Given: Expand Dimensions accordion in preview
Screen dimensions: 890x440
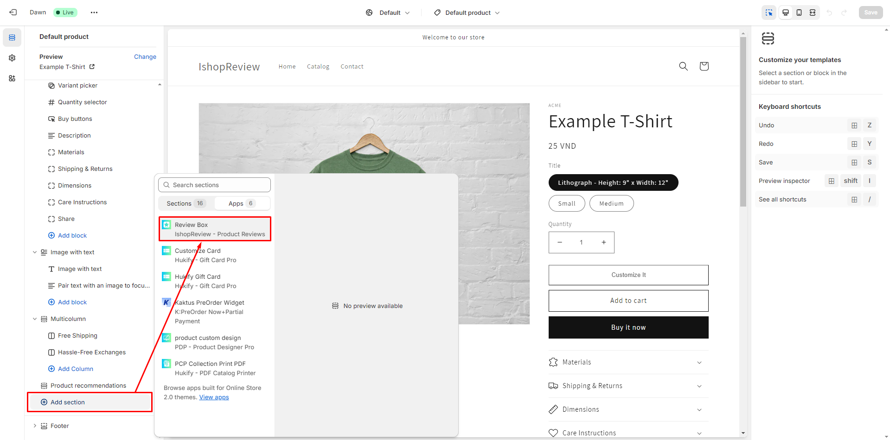Looking at the screenshot, I should point(628,409).
